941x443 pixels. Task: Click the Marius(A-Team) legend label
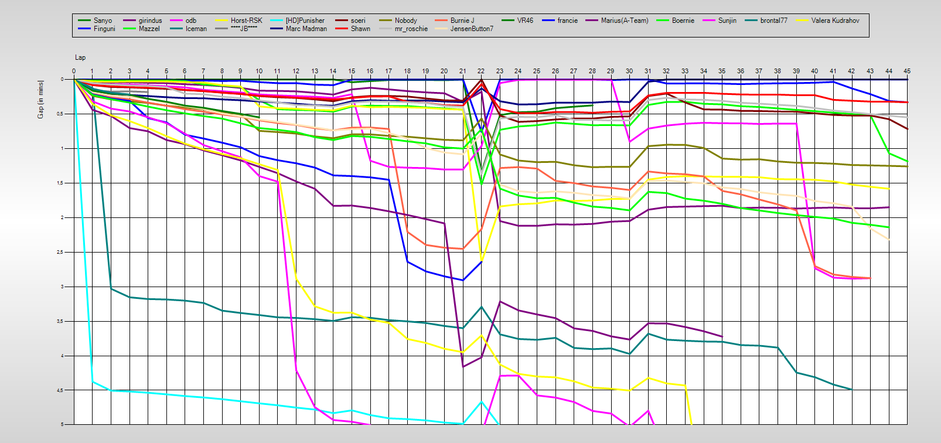(625, 21)
